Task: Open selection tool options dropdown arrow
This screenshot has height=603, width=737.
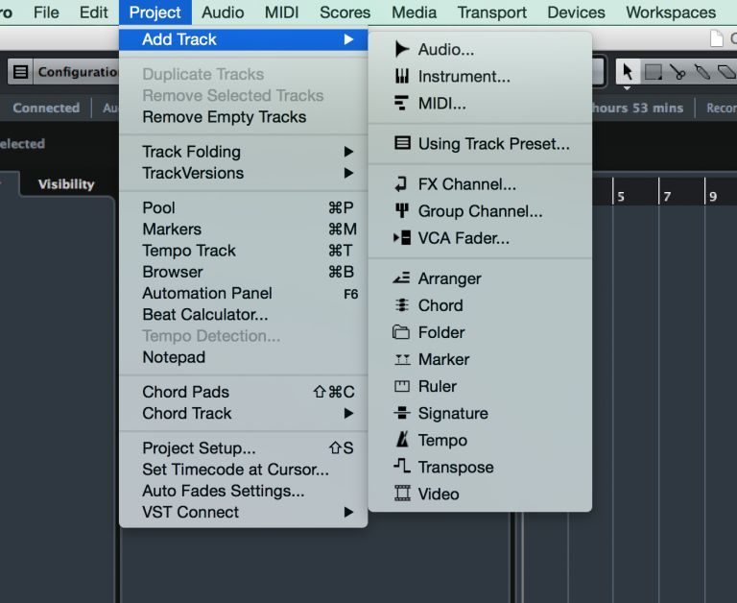Action: 627,88
